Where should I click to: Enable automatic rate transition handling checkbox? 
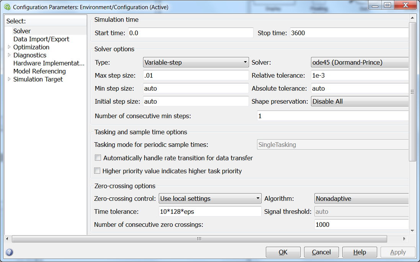(98, 158)
